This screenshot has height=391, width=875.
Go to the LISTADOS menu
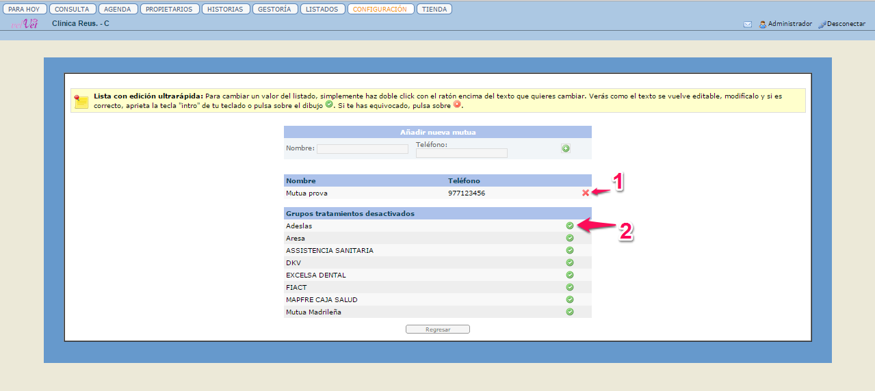pos(322,10)
